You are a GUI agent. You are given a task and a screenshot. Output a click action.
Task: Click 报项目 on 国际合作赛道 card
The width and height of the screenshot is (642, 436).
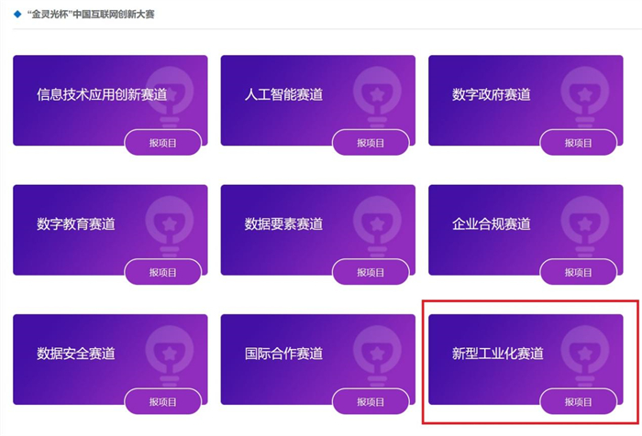[x=371, y=401]
